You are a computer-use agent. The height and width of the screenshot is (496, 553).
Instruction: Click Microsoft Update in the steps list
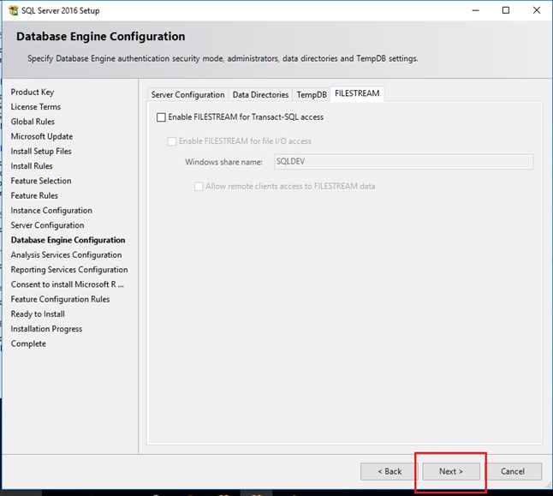42,136
